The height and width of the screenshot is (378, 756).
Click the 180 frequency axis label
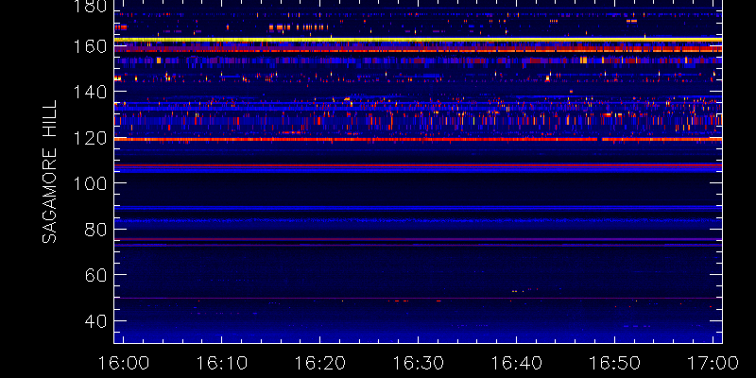point(90,7)
